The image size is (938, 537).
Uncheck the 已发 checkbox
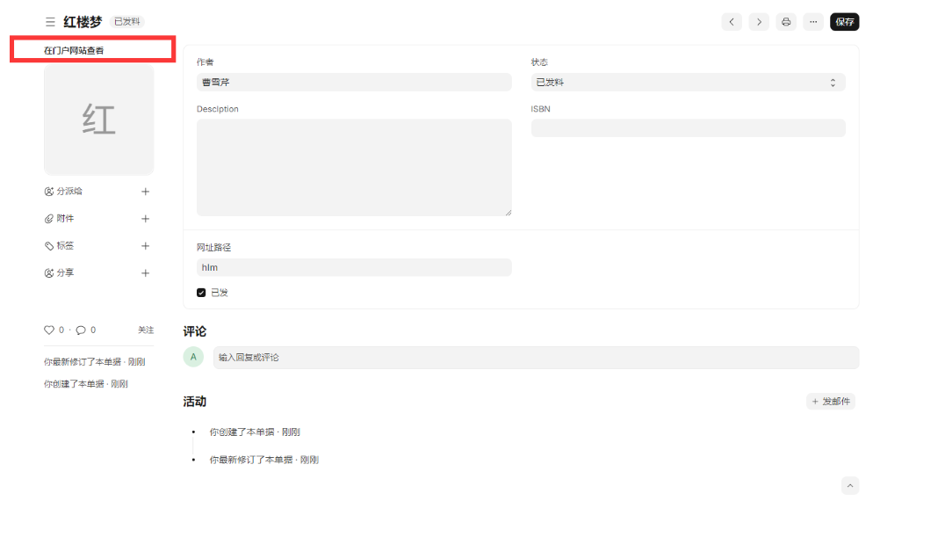tap(201, 293)
